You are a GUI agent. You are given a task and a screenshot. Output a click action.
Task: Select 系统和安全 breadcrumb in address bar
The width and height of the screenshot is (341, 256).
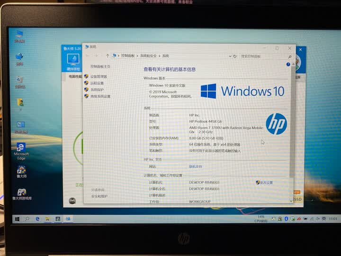148,56
